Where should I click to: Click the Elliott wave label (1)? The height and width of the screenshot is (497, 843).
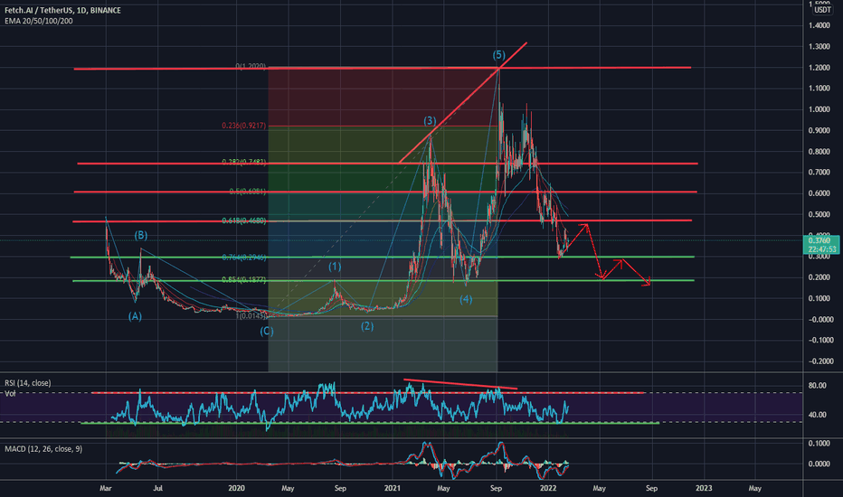(335, 267)
